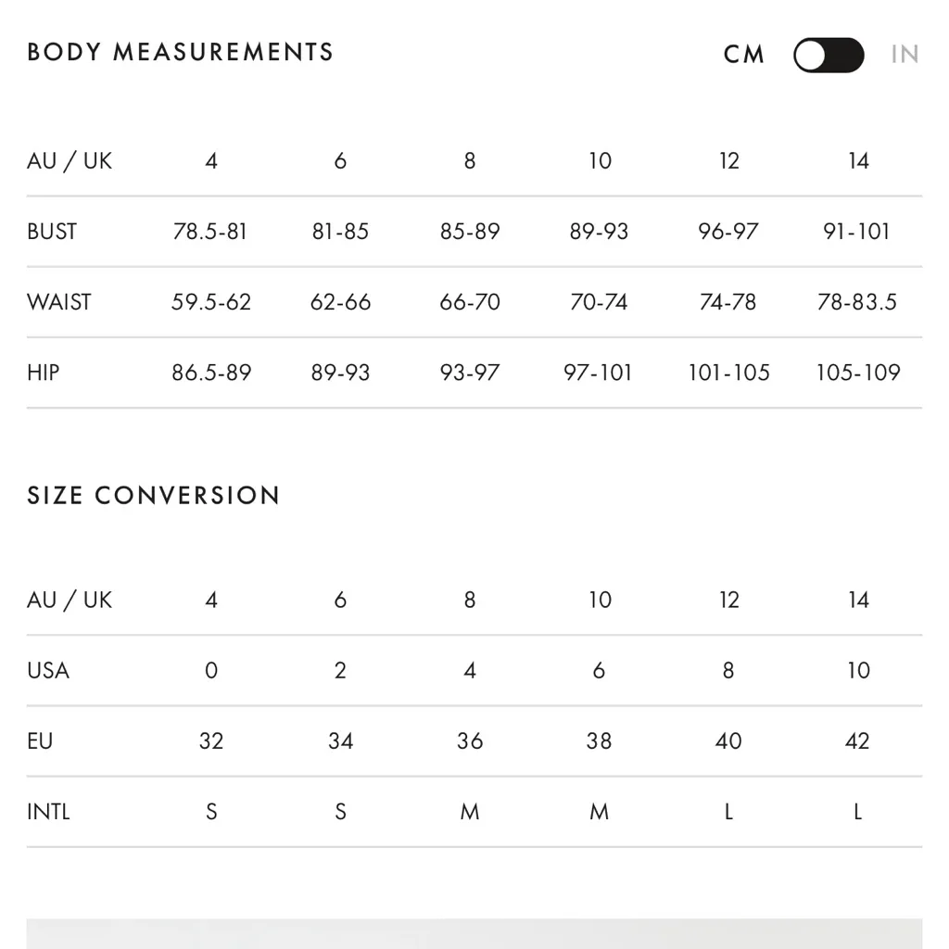Select the EU row label
Image resolution: width=949 pixels, height=949 pixels.
(40, 741)
